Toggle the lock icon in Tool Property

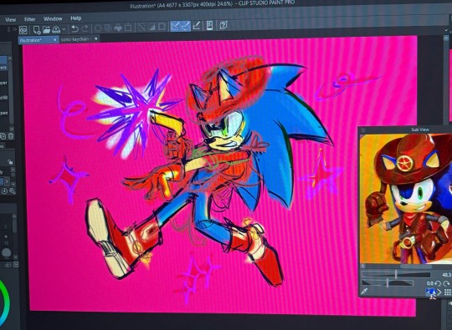tap(10, 162)
